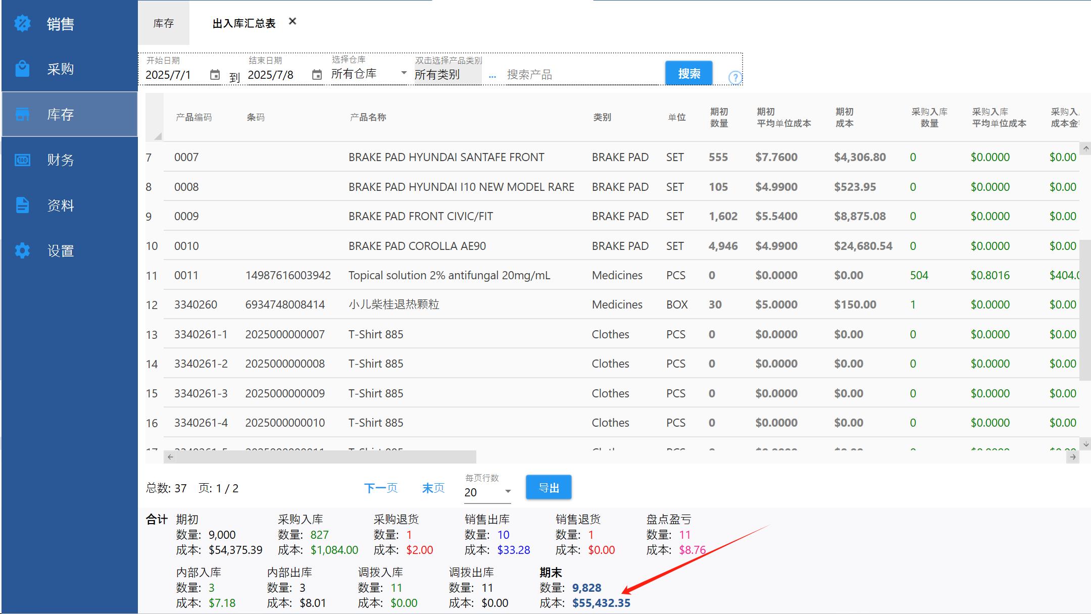Click horizontal scrollbar left arrow
The width and height of the screenshot is (1091, 614).
coord(170,457)
